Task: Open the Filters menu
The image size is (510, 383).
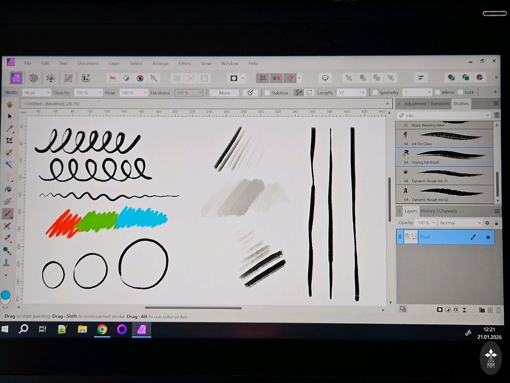Action: (x=185, y=63)
